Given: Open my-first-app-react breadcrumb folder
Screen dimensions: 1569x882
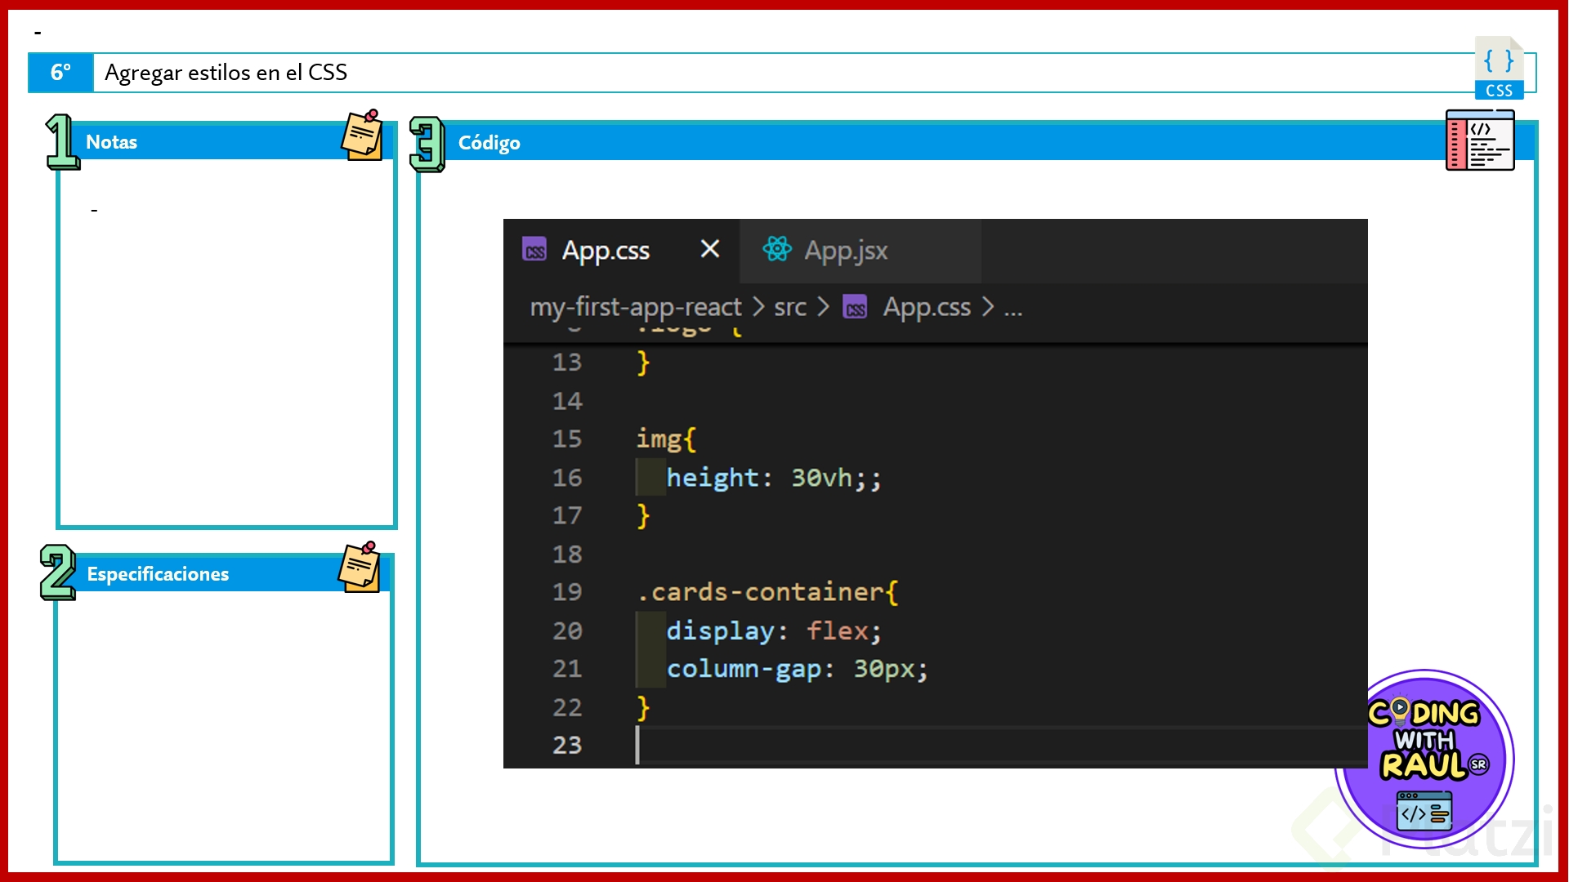Looking at the screenshot, I should click(x=635, y=307).
